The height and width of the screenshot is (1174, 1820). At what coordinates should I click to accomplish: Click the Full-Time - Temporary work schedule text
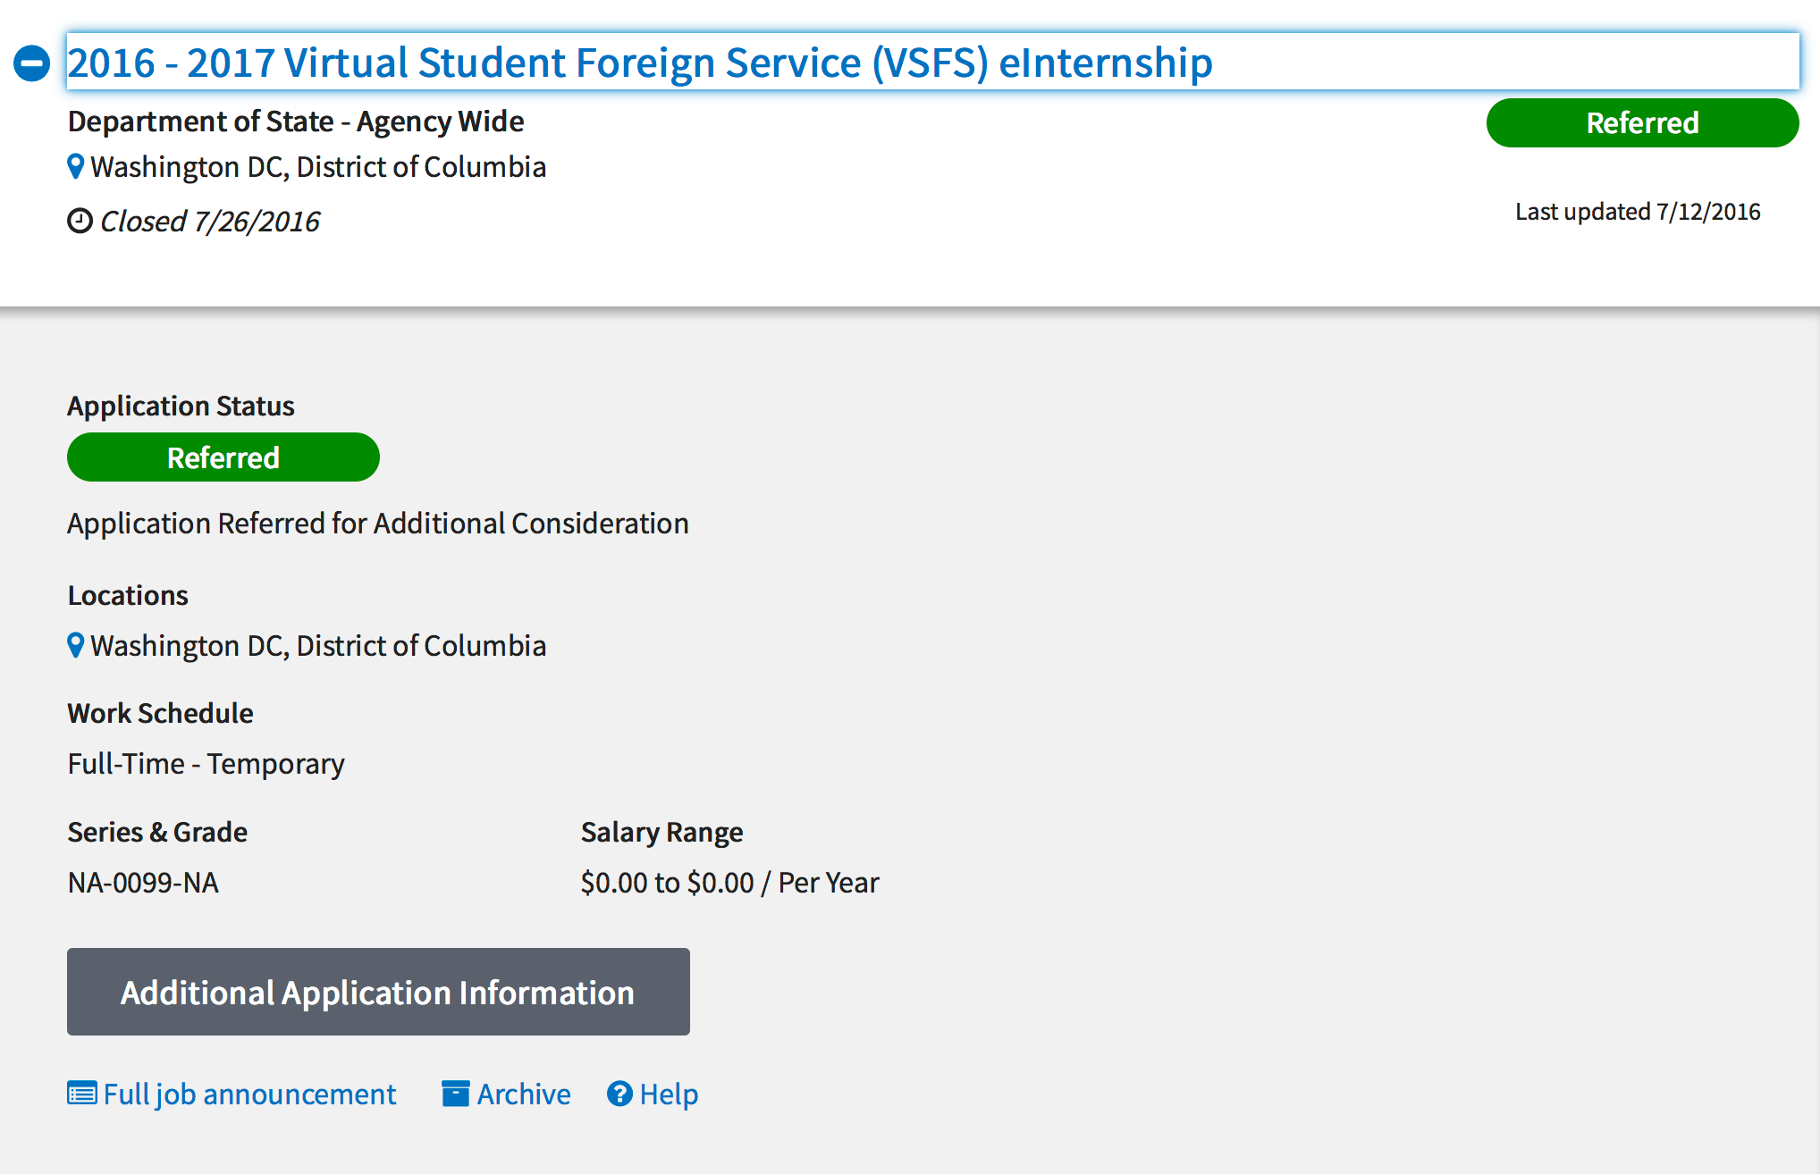pos(206,764)
